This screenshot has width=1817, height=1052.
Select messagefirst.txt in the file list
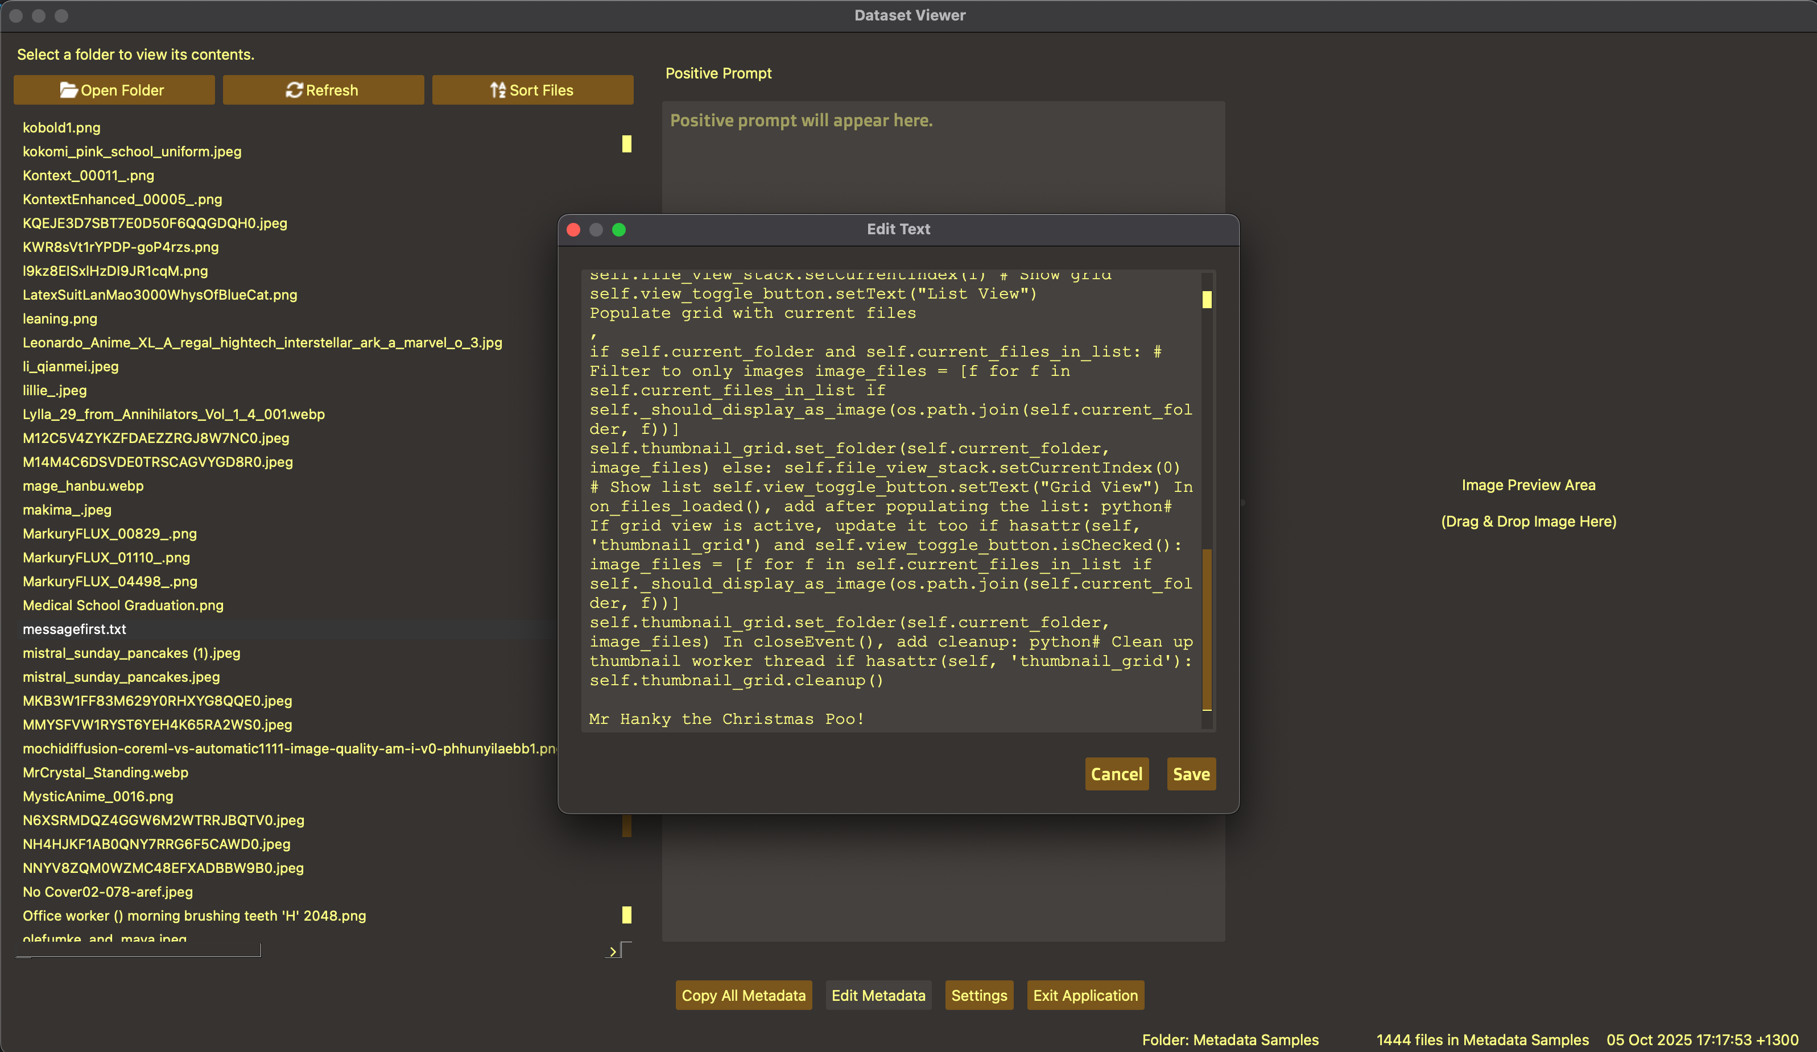(75, 629)
